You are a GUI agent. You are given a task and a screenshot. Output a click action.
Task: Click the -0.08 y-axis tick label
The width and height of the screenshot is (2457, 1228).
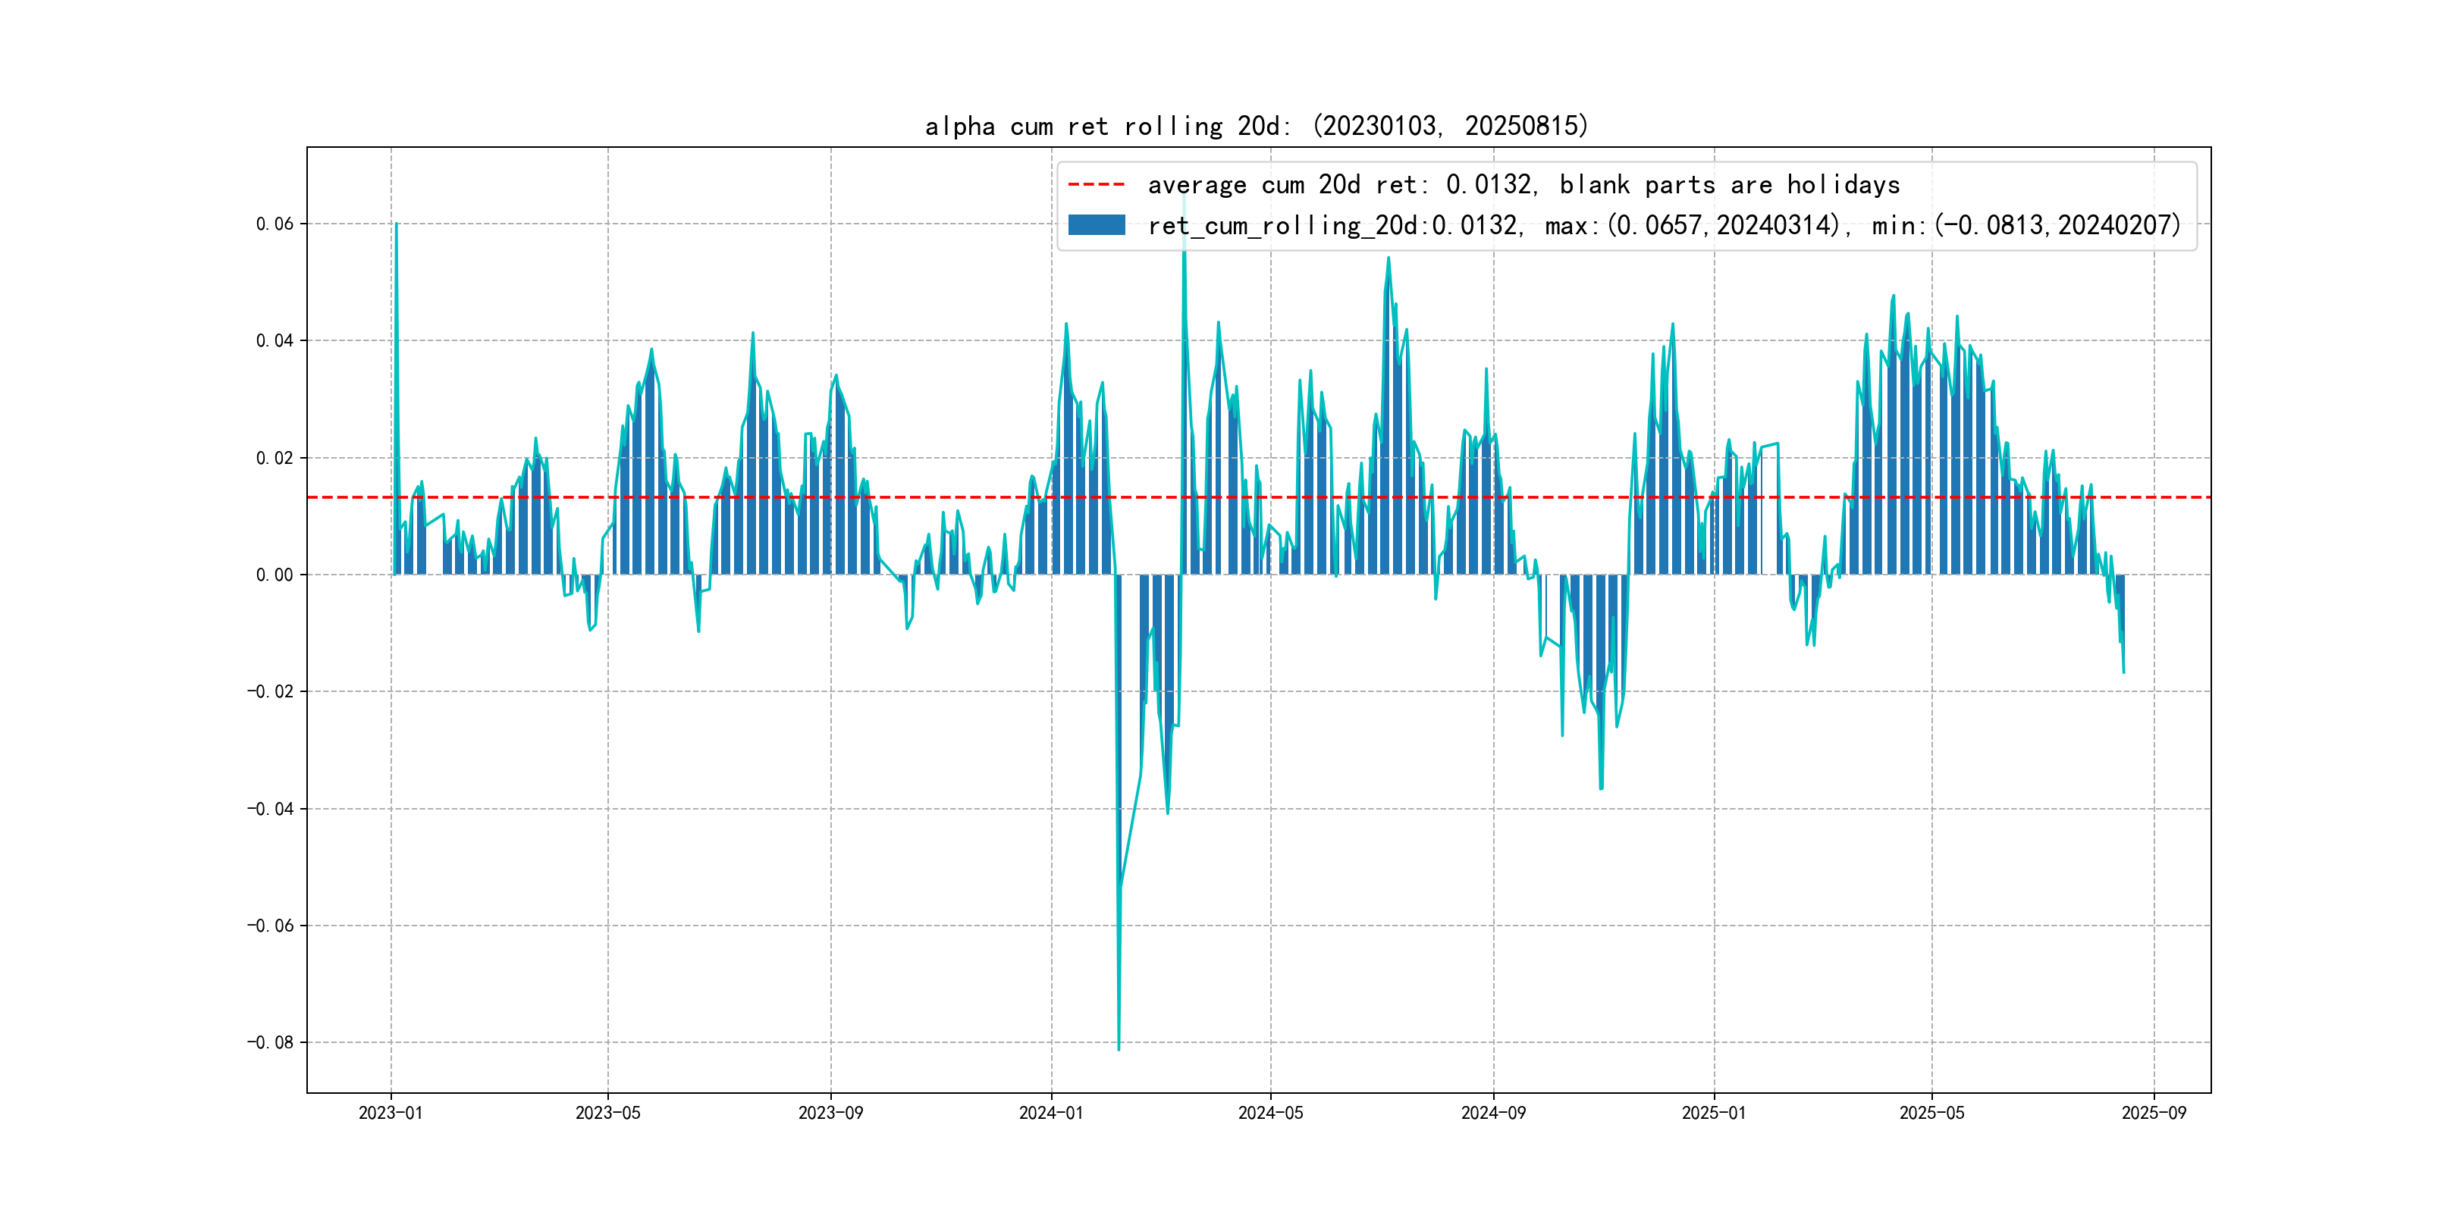coord(271,1042)
